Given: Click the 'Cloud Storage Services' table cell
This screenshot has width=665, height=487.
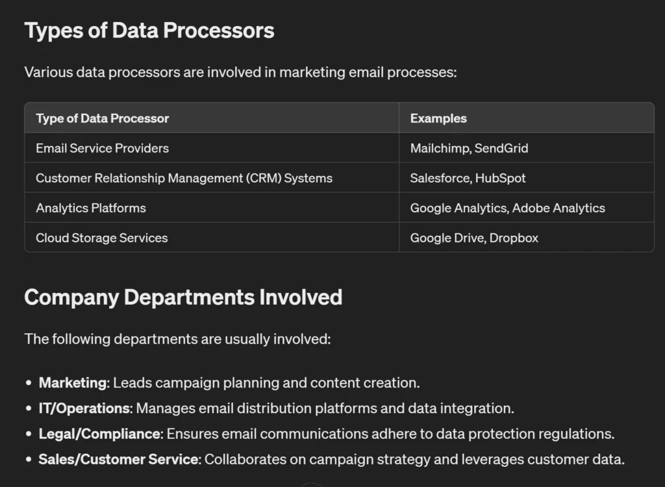Looking at the screenshot, I should pyautogui.click(x=102, y=238).
